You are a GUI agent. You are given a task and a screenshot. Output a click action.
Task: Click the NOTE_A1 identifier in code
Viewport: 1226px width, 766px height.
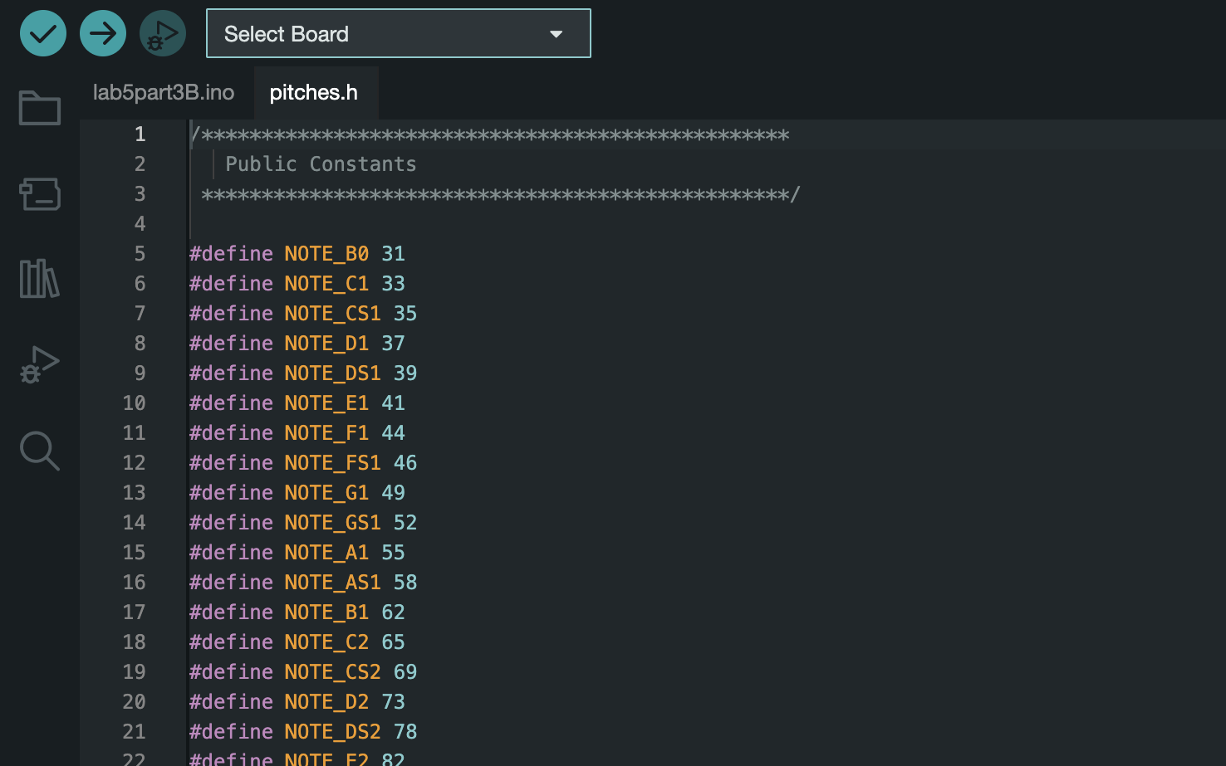(x=326, y=553)
